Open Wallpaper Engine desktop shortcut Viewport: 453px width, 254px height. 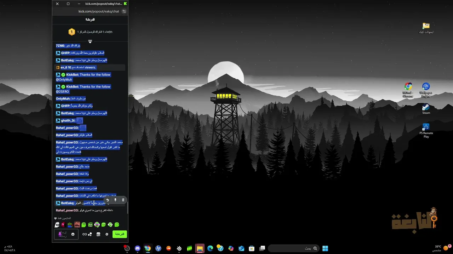click(426, 90)
